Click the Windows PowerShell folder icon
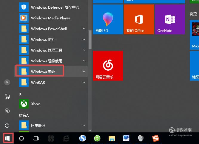The height and width of the screenshot is (144, 199). (x=24, y=29)
